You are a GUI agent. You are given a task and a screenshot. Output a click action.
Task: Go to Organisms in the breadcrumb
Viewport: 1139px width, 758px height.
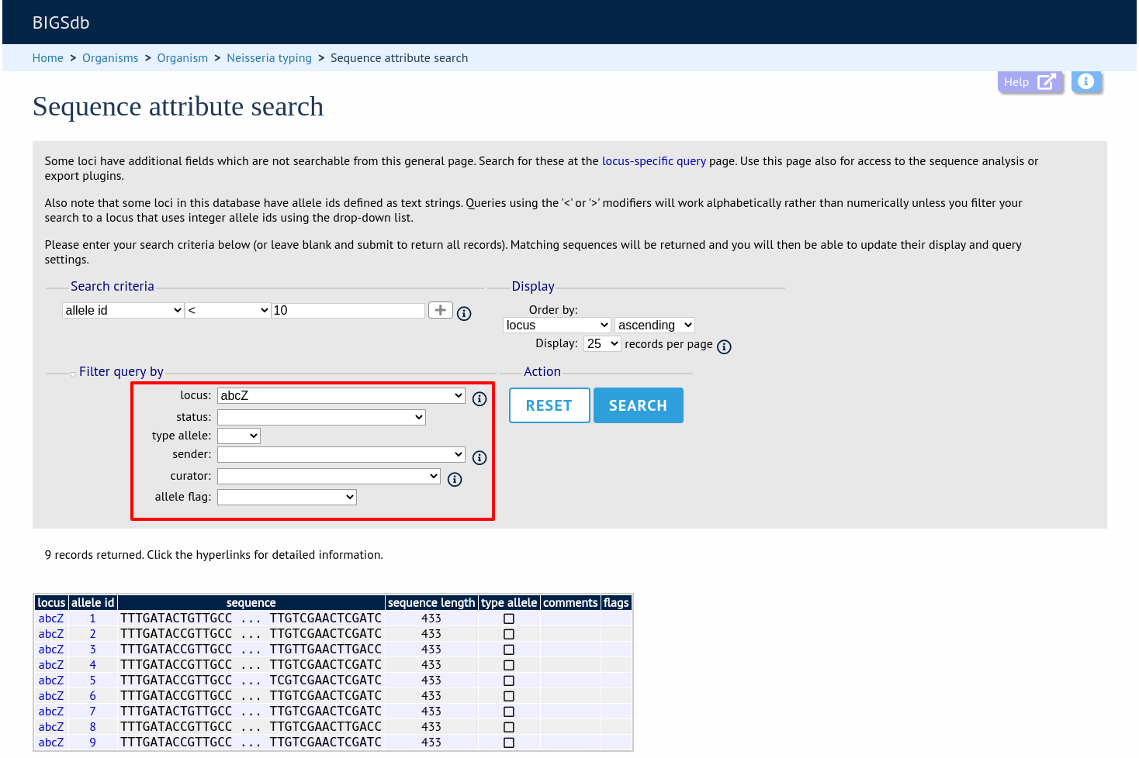[x=110, y=58]
